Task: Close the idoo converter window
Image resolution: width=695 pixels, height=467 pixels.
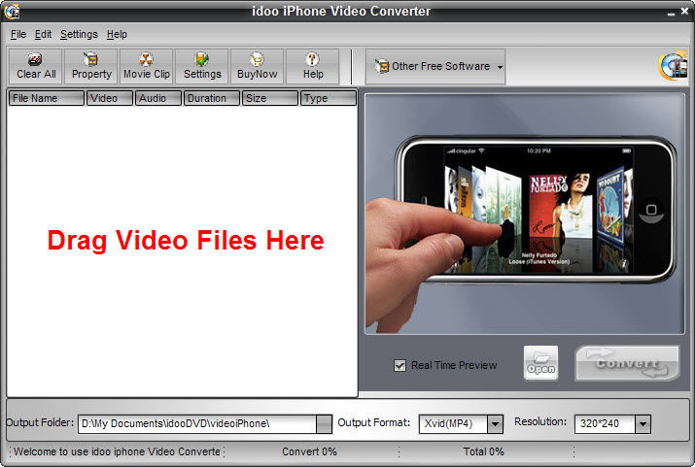Action: coord(684,12)
